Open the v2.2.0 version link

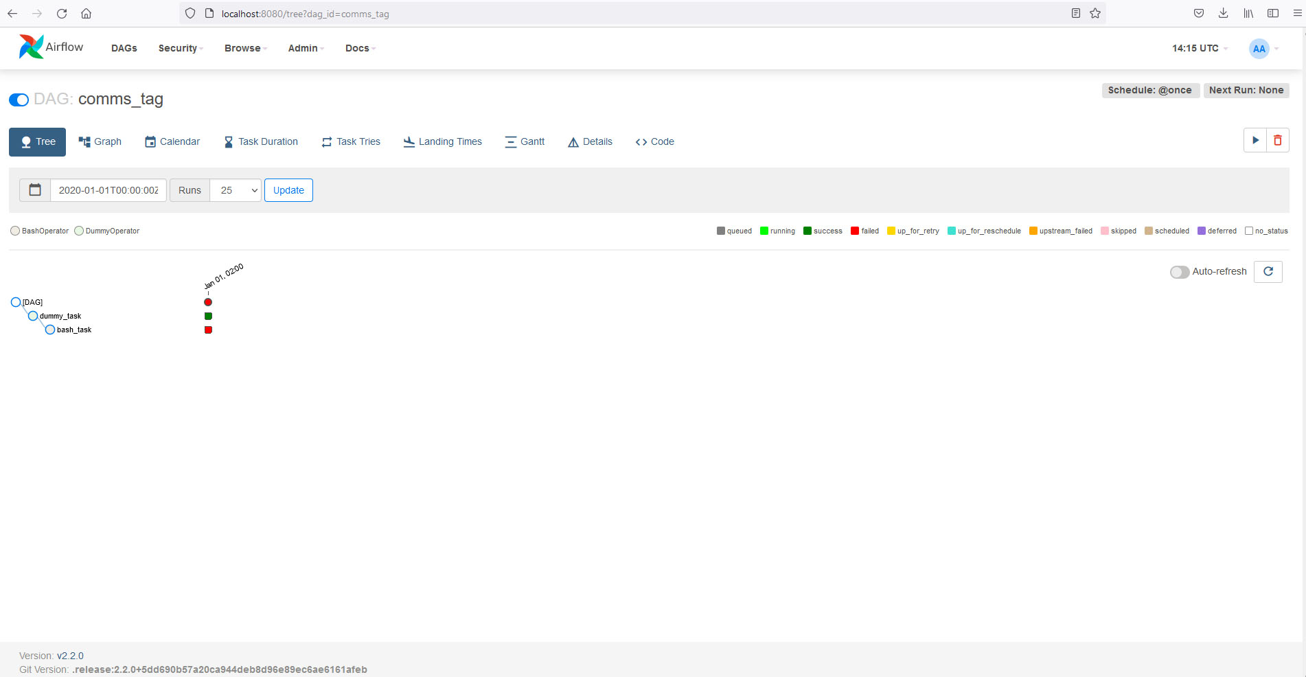[70, 656]
